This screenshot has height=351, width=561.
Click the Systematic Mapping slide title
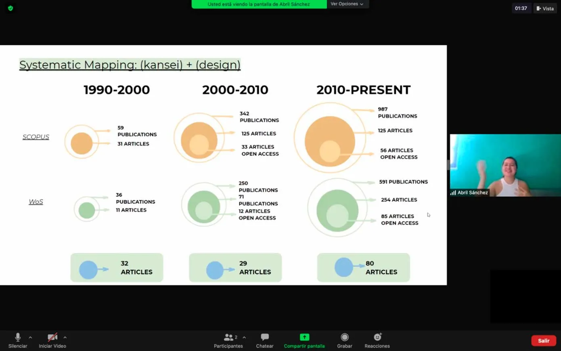tap(130, 65)
